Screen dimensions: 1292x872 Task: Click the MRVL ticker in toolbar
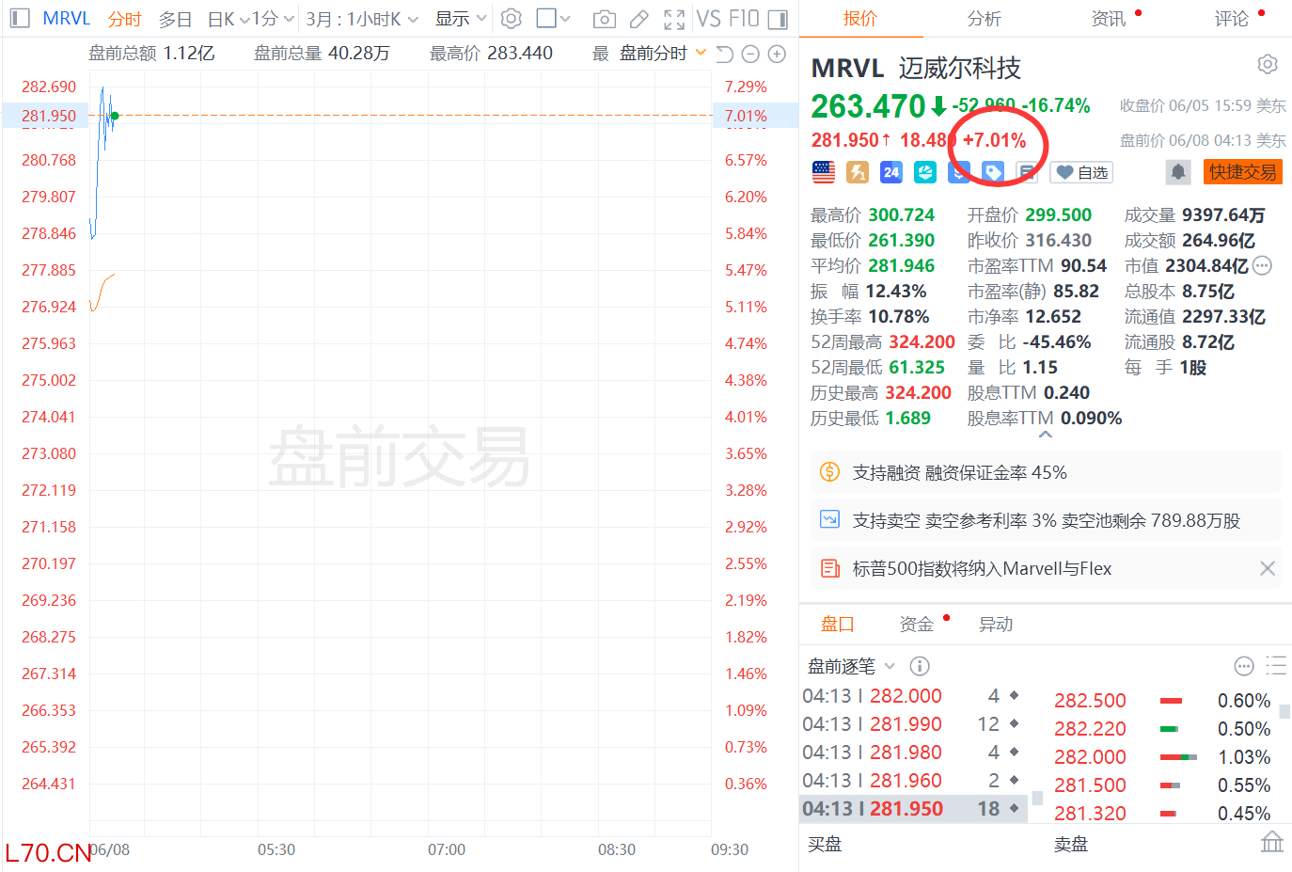pyautogui.click(x=67, y=19)
